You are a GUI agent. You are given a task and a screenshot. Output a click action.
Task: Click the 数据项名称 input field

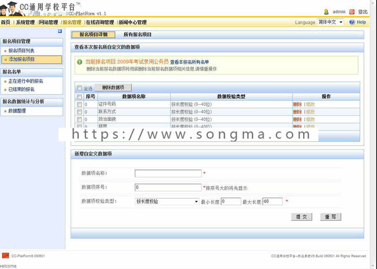point(168,174)
